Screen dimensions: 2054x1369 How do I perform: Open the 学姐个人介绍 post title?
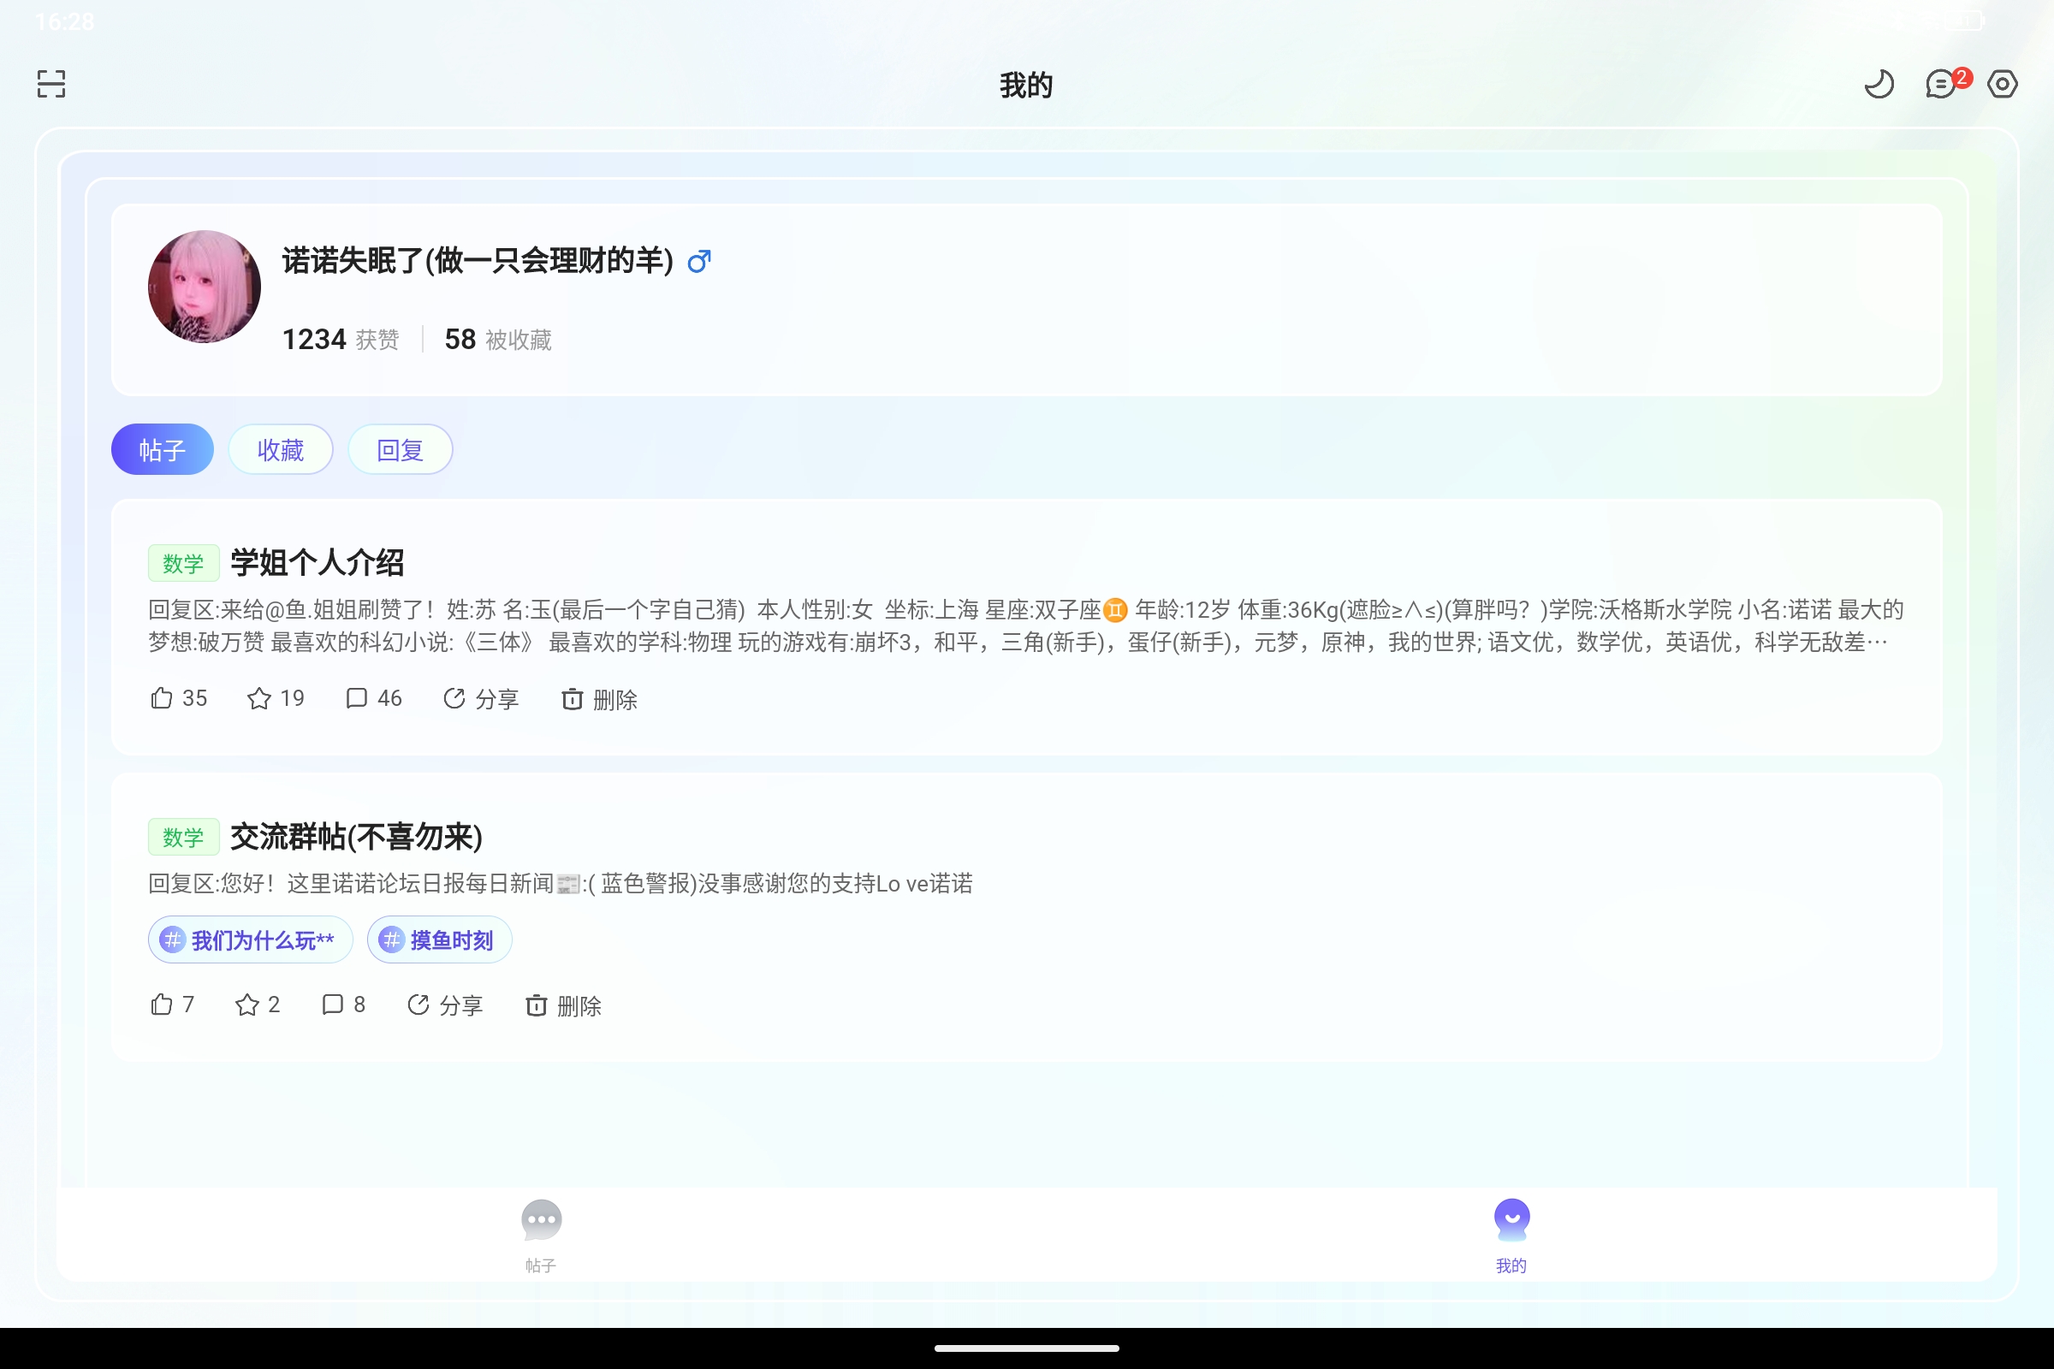pos(316,563)
